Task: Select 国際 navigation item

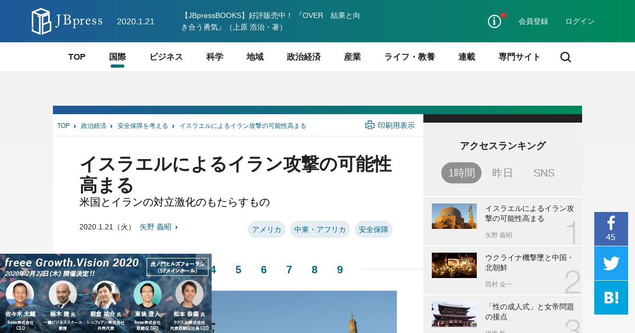Action: point(117,57)
